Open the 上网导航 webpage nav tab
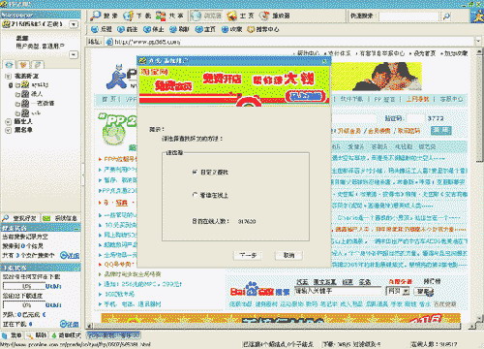484x349 pixels. coord(417,99)
